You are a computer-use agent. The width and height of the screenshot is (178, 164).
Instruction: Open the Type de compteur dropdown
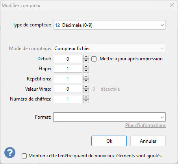109,25
